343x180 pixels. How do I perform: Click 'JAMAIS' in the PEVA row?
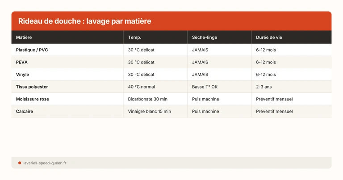(200, 62)
